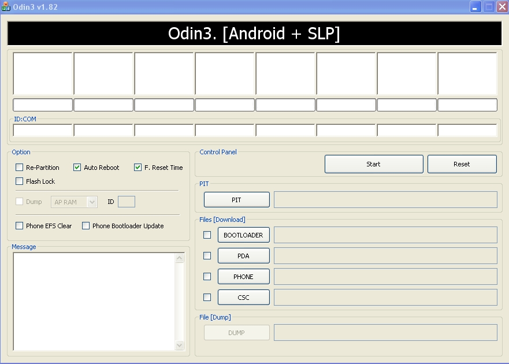Click the Odin3 title bar application icon
Image resolution: width=509 pixels, height=364 pixels.
pos(6,7)
